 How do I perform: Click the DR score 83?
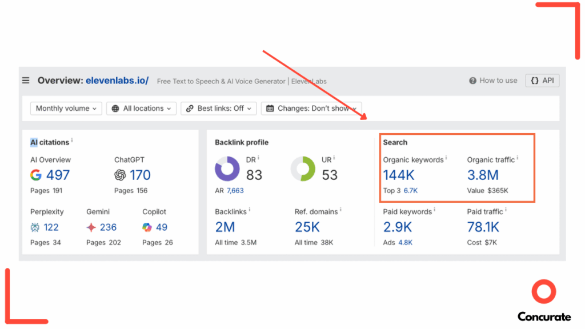tap(254, 175)
